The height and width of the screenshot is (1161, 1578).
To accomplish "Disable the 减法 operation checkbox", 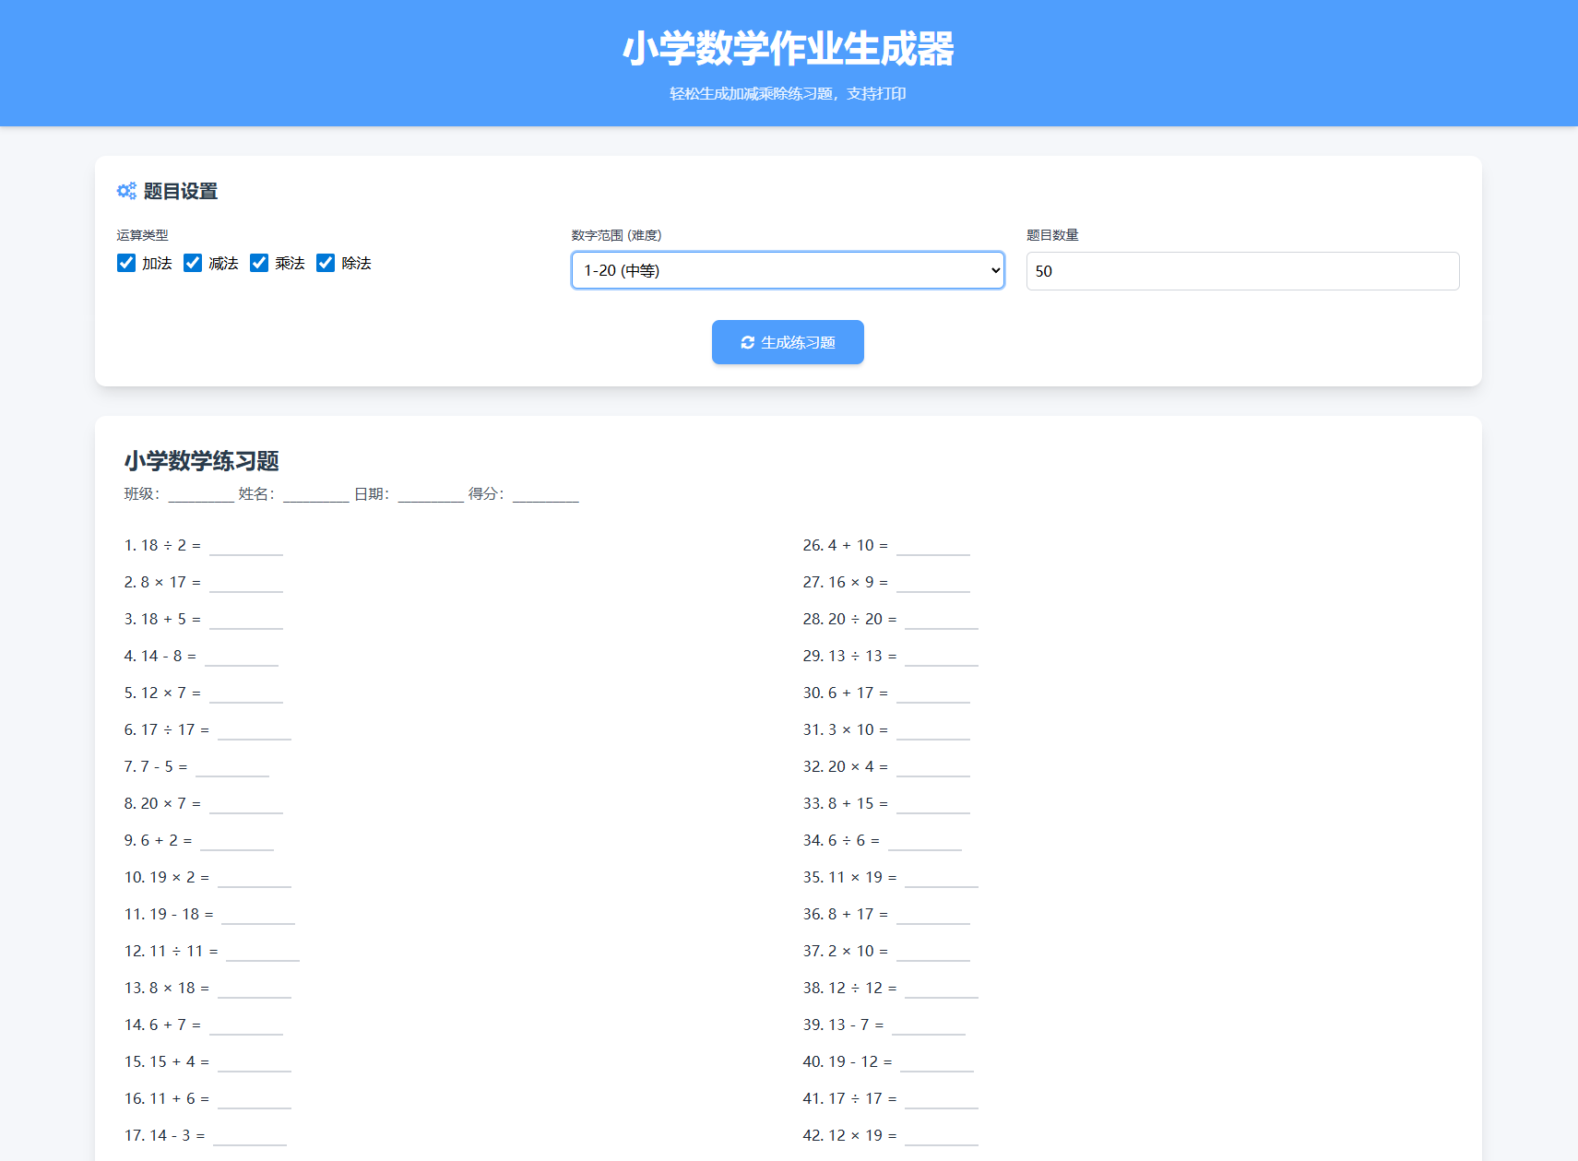I will coord(192,263).
